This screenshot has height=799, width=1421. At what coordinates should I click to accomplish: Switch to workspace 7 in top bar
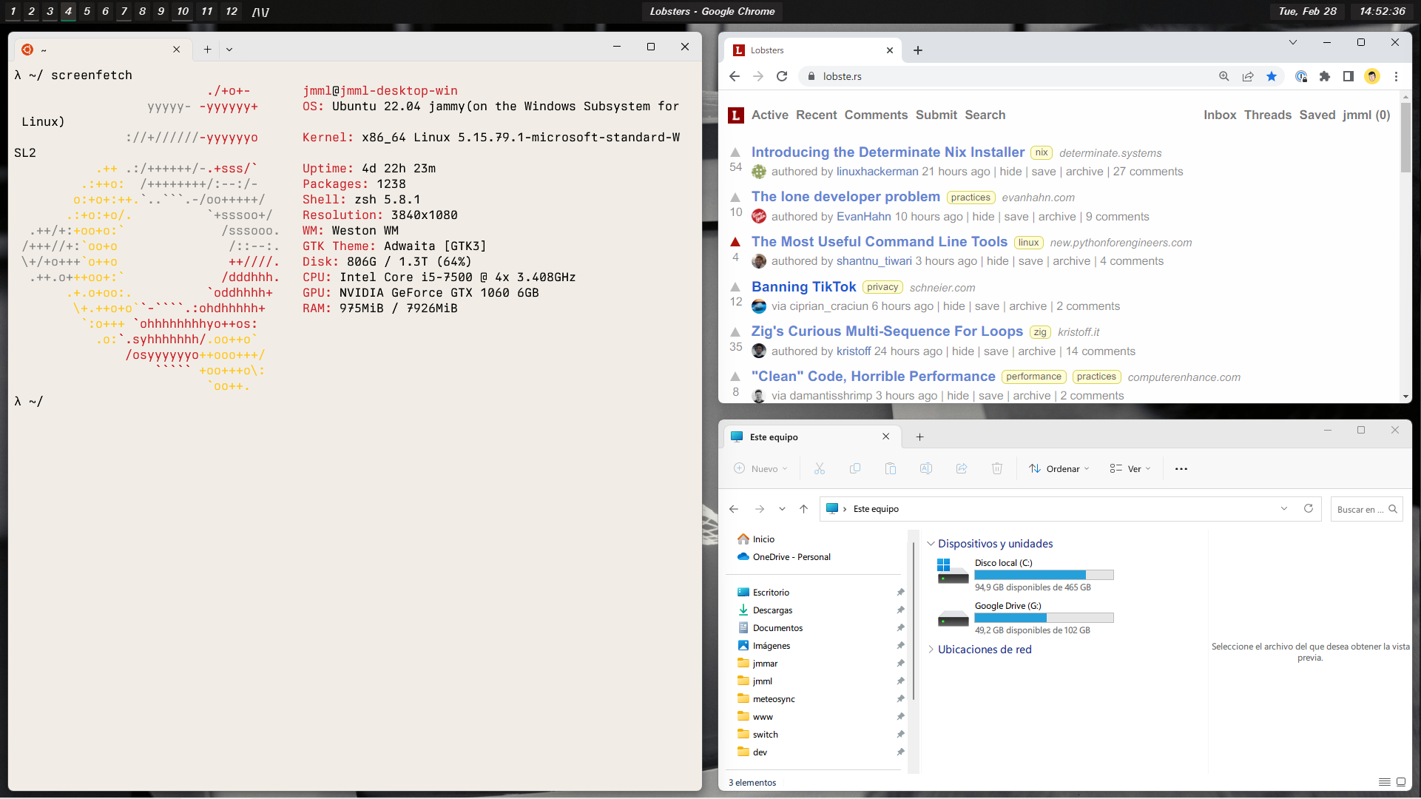tap(124, 11)
